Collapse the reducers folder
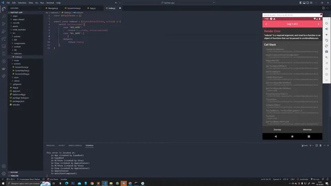The width and height of the screenshot is (331, 186). (18, 54)
